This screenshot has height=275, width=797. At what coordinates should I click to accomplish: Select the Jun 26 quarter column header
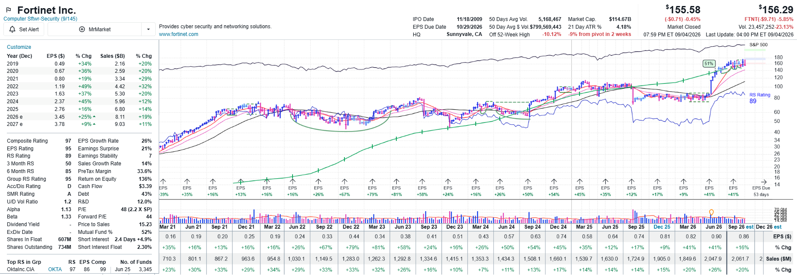tap(714, 227)
